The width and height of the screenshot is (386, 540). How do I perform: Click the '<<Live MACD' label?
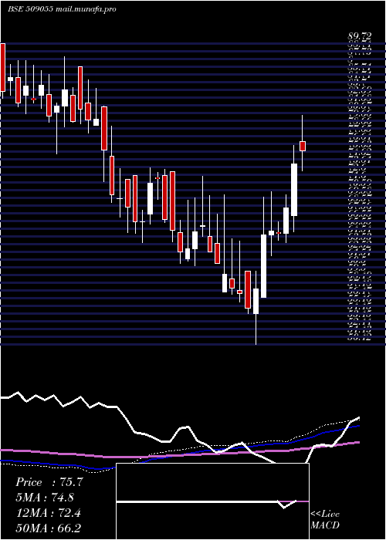[325, 520]
